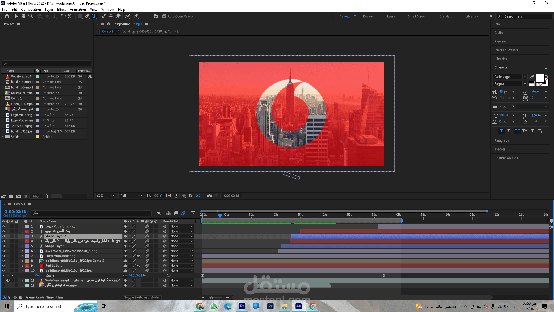Select the Puppet Pin tool
Image resolution: width=554 pixels, height=312 pixels.
point(136,16)
